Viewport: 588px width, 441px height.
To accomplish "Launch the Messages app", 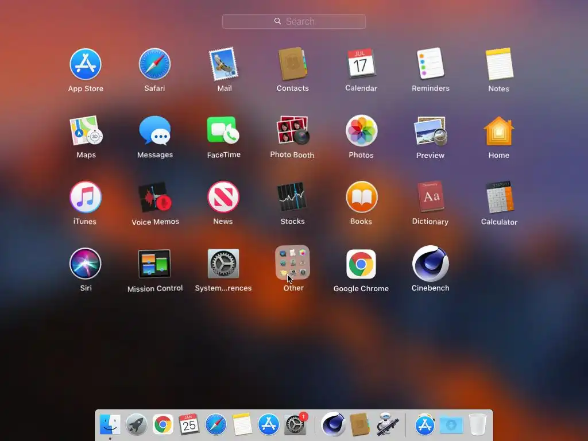I will [155, 130].
